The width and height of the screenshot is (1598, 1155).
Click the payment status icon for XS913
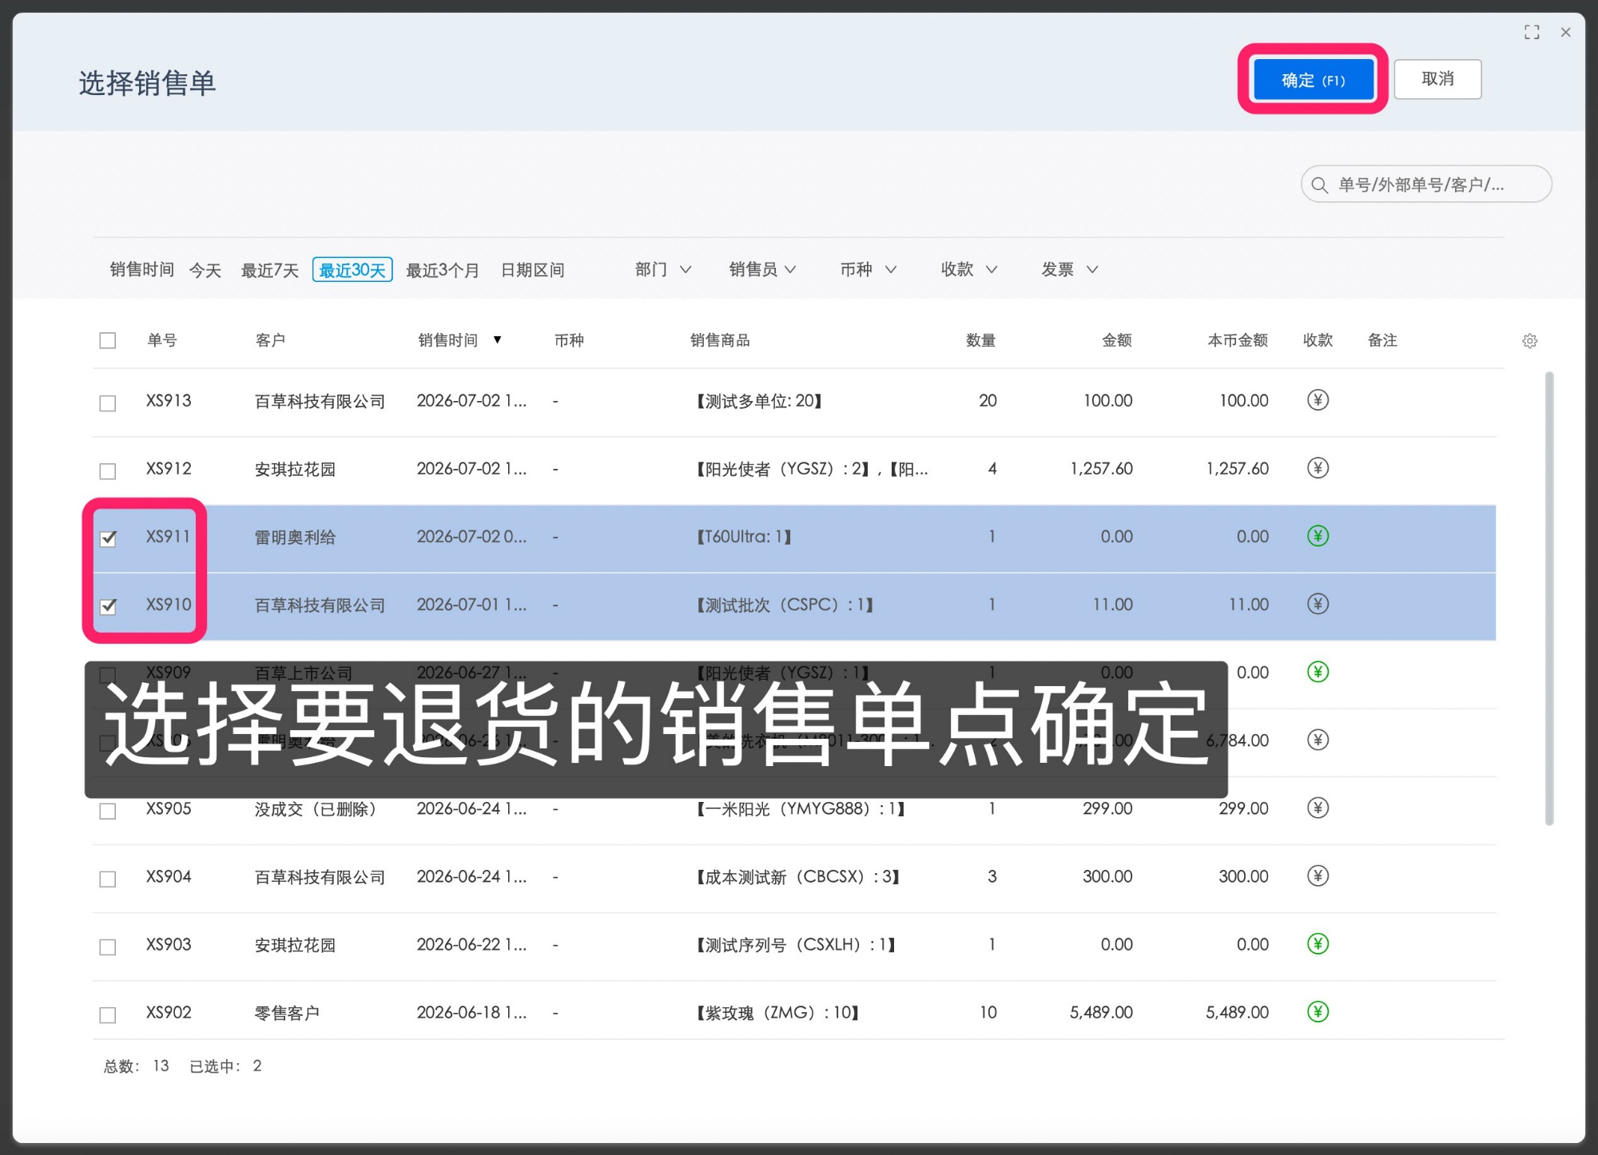(x=1318, y=400)
